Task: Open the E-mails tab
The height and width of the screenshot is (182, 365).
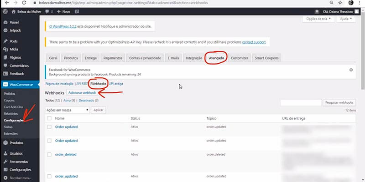Action: click(173, 58)
